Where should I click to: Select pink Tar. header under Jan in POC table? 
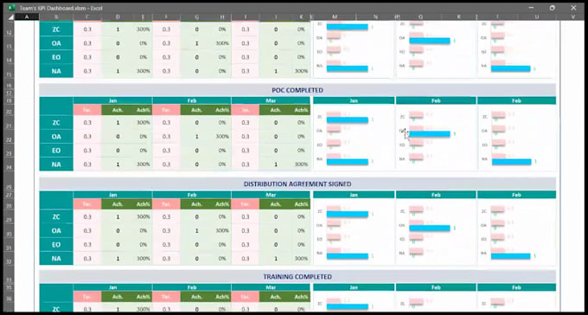pos(87,110)
